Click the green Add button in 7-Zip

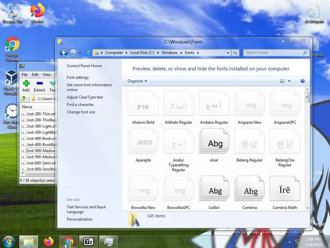pyautogui.click(x=26, y=86)
